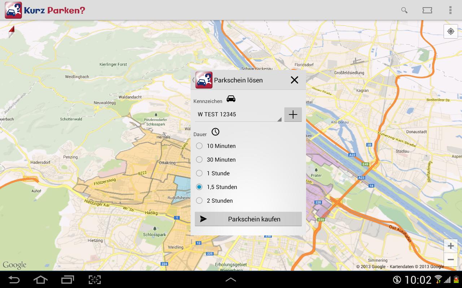Tap the Google logo on the map
The width and height of the screenshot is (462, 288).
tap(14, 265)
